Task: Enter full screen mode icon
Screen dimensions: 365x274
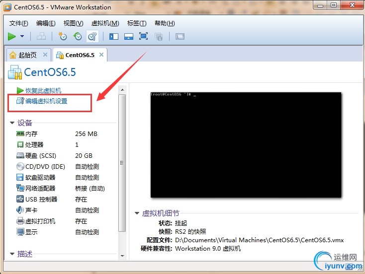Action: 143,36
